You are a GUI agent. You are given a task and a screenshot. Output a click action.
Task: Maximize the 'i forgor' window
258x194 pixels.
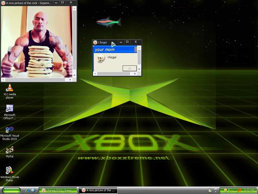[x=127, y=42]
